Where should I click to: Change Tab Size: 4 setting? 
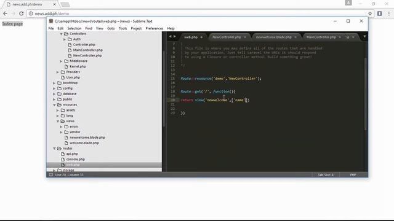[x=326, y=174]
